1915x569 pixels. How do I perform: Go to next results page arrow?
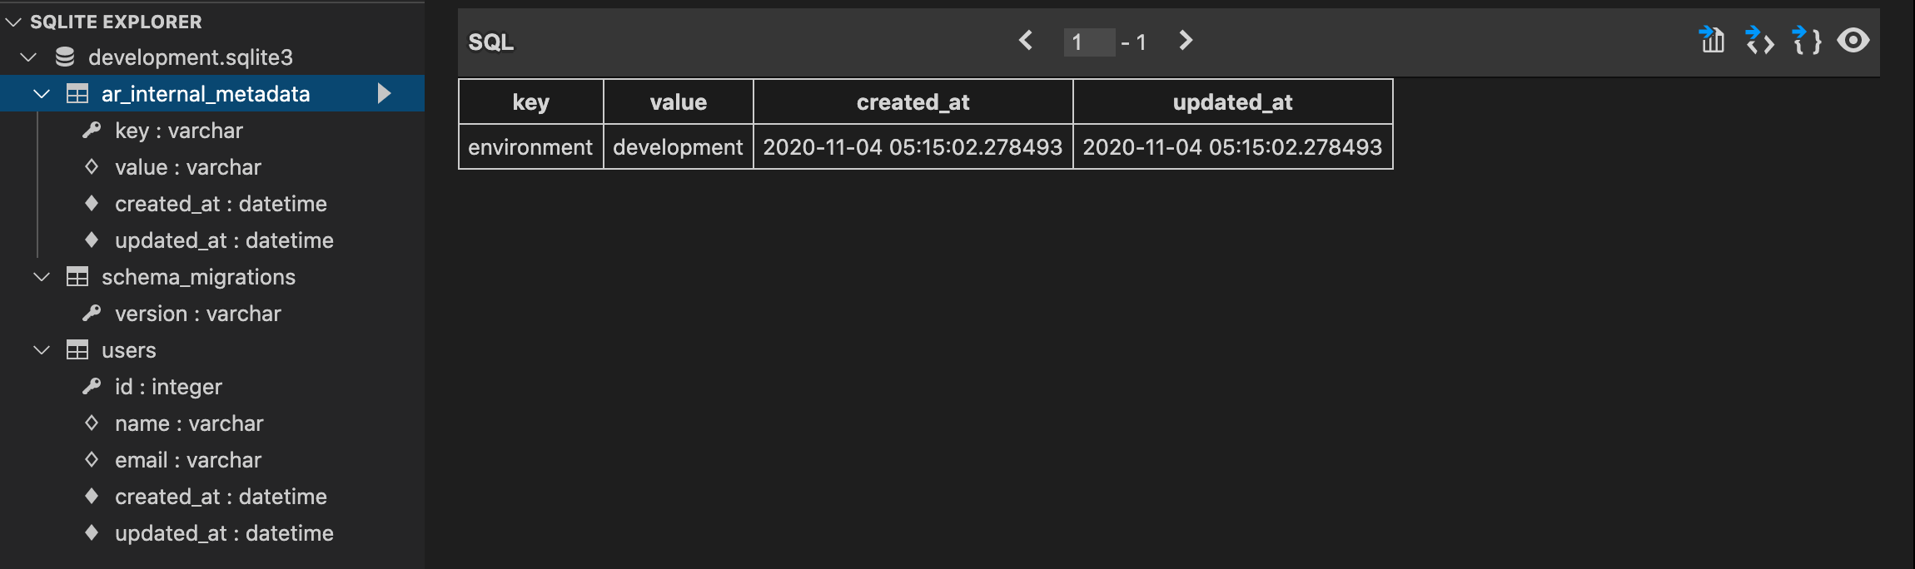(1186, 40)
